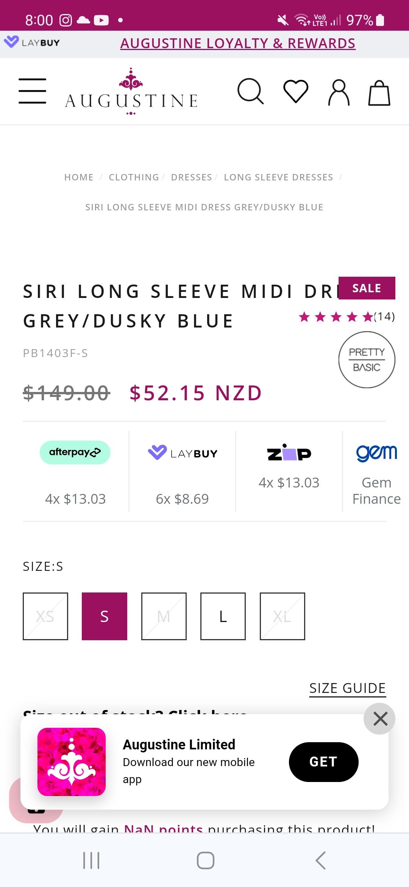Select size L

[x=223, y=616]
